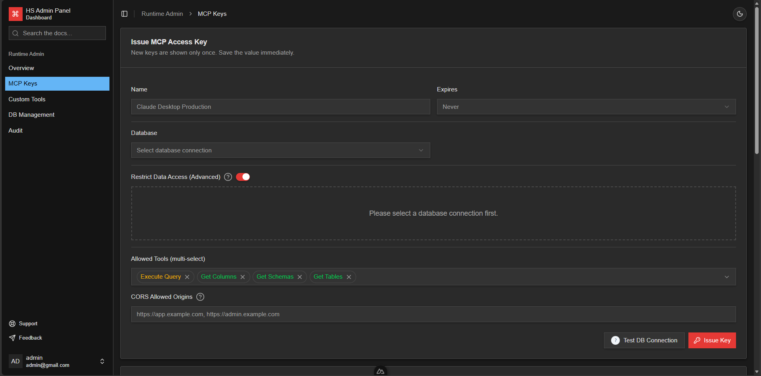The image size is (761, 376).
Task: Open Select database connection dropdown
Action: click(280, 150)
